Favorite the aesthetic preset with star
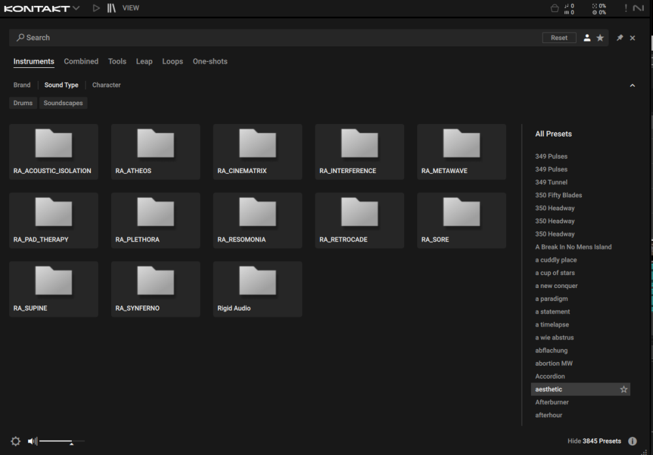This screenshot has width=653, height=455. [x=624, y=389]
